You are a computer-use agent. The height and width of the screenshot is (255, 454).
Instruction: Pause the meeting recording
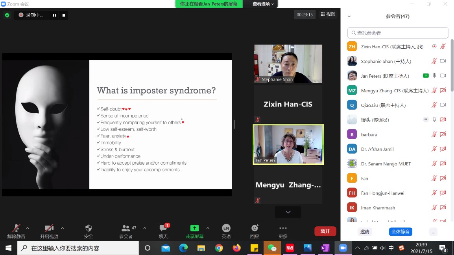coord(54,15)
